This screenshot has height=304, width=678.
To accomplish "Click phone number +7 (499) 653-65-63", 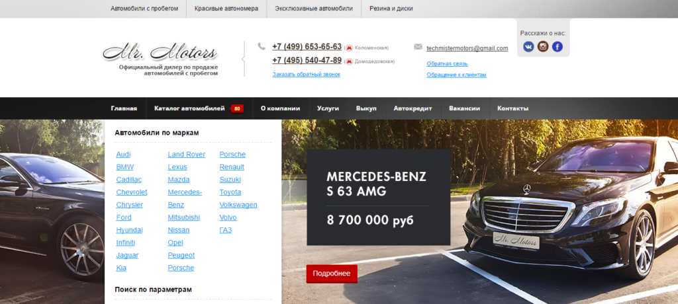I will [307, 47].
